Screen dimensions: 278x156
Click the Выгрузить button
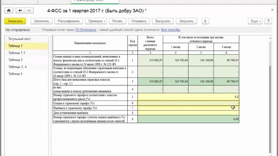tap(163, 21)
